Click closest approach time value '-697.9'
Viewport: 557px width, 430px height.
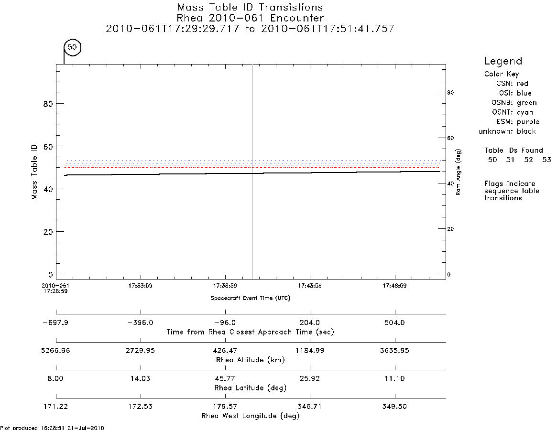click(55, 323)
